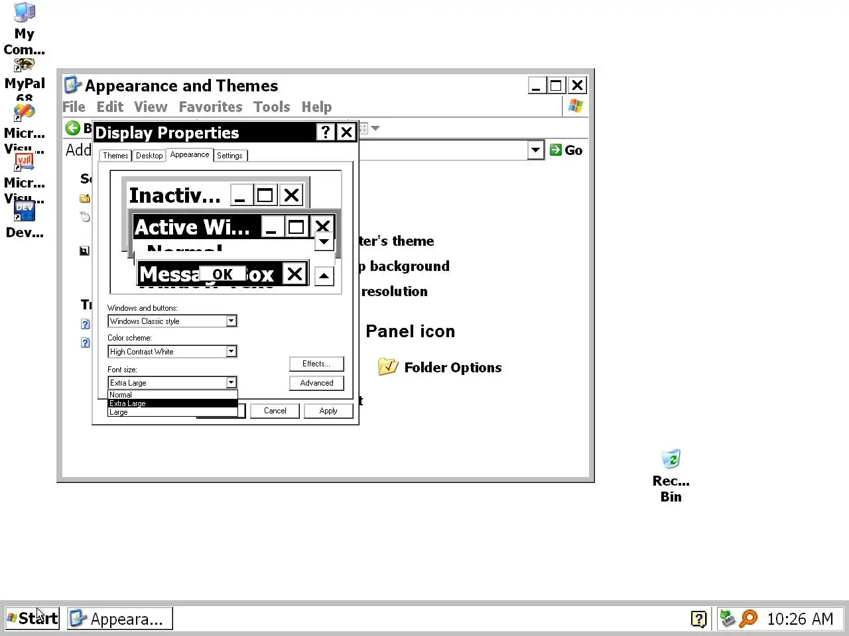Viewport: 849px width, 636px height.
Task: Collapse the Font size dropdown arrow
Action: tap(231, 382)
